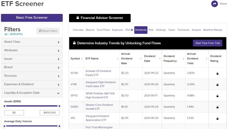Sort table by ETF Name column arrows
This screenshot has height=129, width=229.
pos(118,59)
